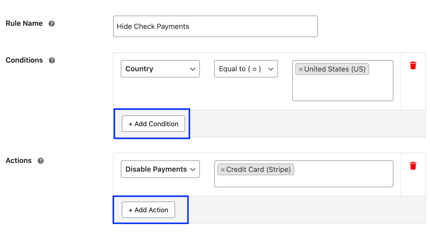Click the Add Action button
Image resolution: width=430 pixels, height=235 pixels.
pyautogui.click(x=148, y=210)
